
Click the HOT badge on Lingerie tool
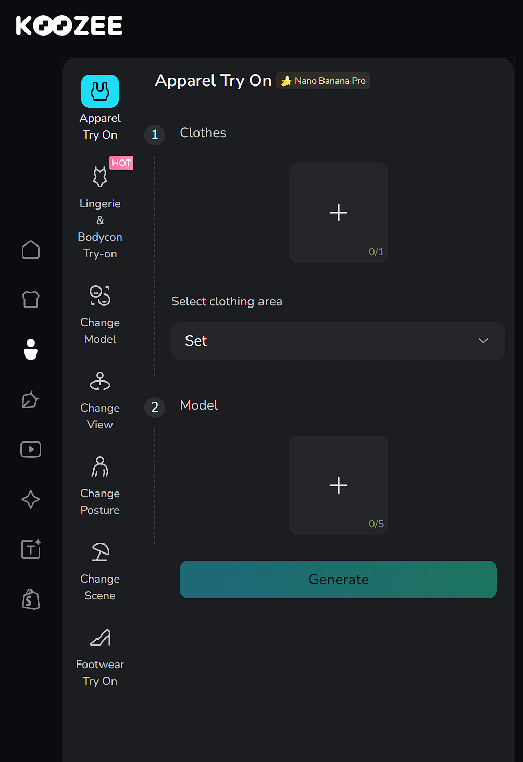pyautogui.click(x=121, y=163)
